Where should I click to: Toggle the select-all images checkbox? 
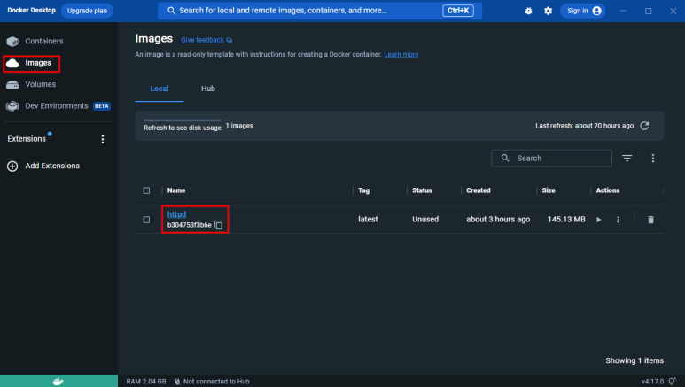[146, 190]
